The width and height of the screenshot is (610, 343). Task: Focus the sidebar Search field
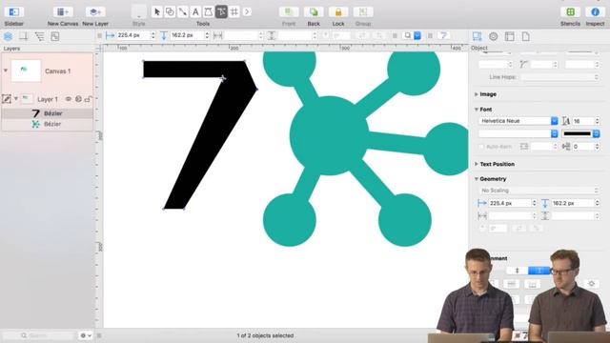coord(39,335)
